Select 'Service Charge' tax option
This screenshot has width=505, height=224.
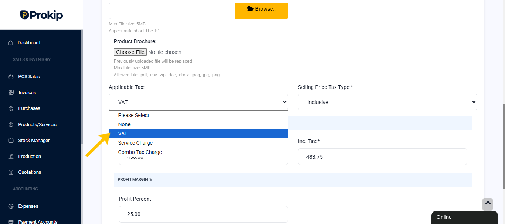198,143
